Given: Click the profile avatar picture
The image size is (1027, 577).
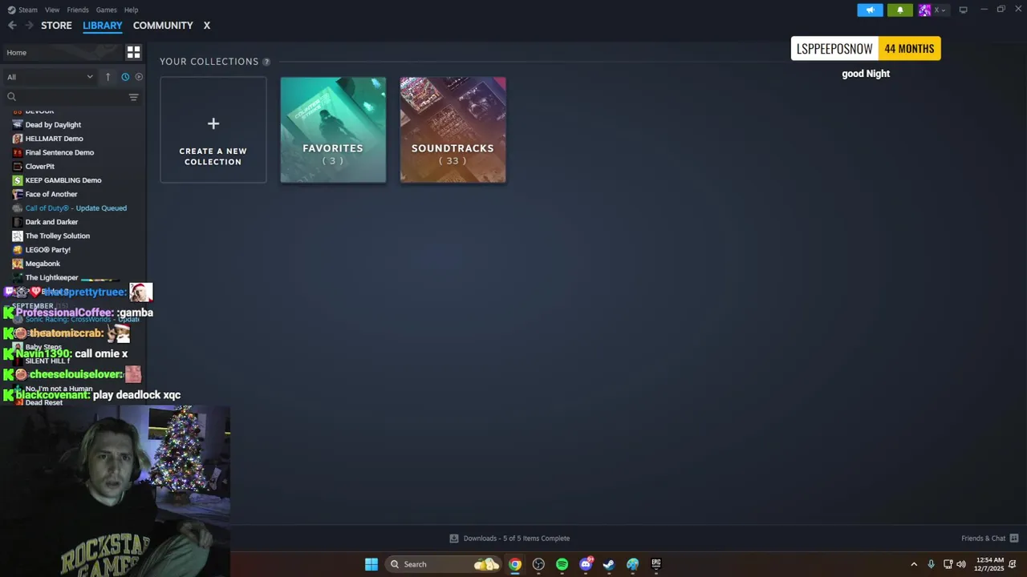Looking at the screenshot, I should pos(924,10).
